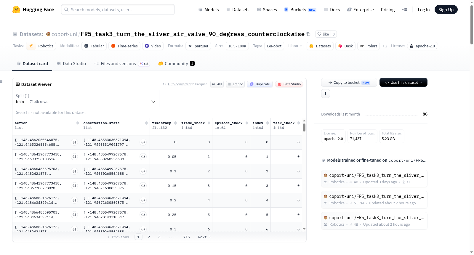Click the dataset table vertical scrollbar thumb
Image resolution: width=474 pixels, height=255 pixels.
tap(304, 127)
